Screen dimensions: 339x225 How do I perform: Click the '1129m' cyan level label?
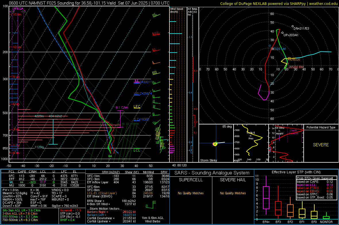[39, 147]
